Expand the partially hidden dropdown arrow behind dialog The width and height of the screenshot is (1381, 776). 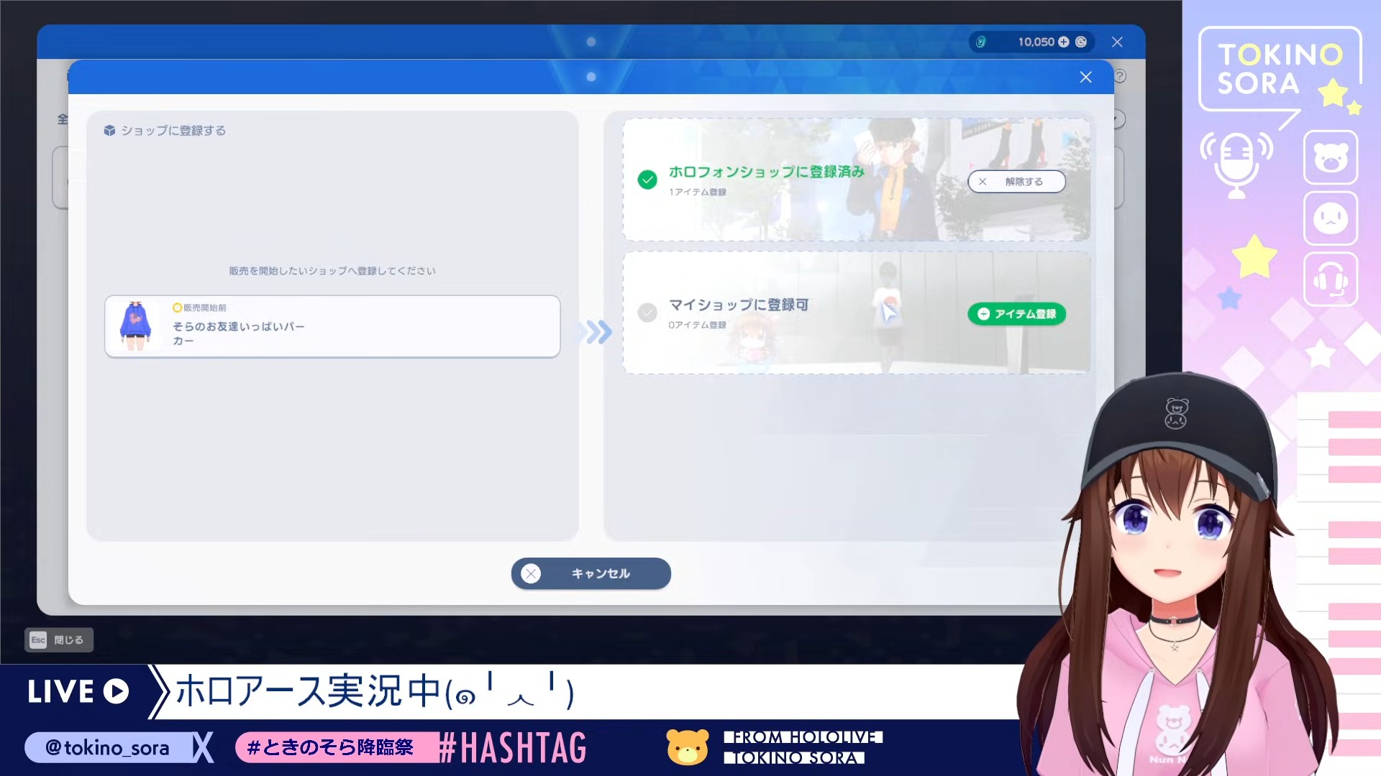(x=1119, y=119)
